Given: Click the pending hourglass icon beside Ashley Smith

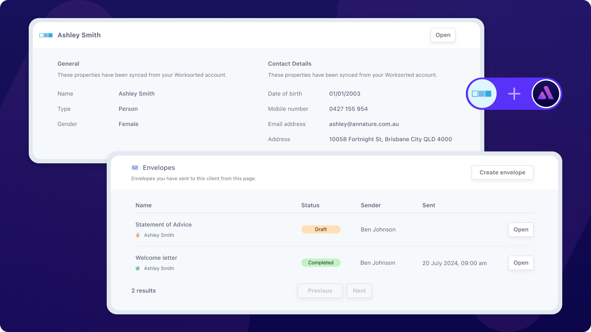Looking at the screenshot, I should (137, 235).
